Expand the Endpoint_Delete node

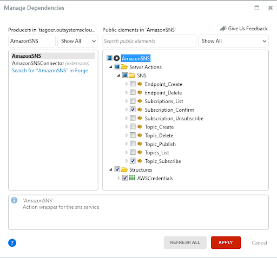click(127, 92)
